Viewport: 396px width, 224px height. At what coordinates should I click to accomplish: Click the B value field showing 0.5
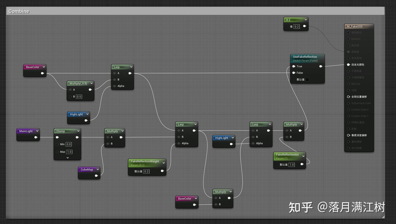[x=79, y=97]
